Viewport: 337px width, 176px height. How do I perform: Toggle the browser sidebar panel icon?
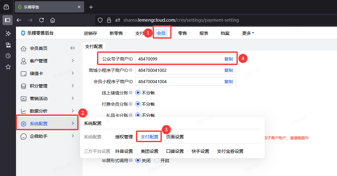8,20
